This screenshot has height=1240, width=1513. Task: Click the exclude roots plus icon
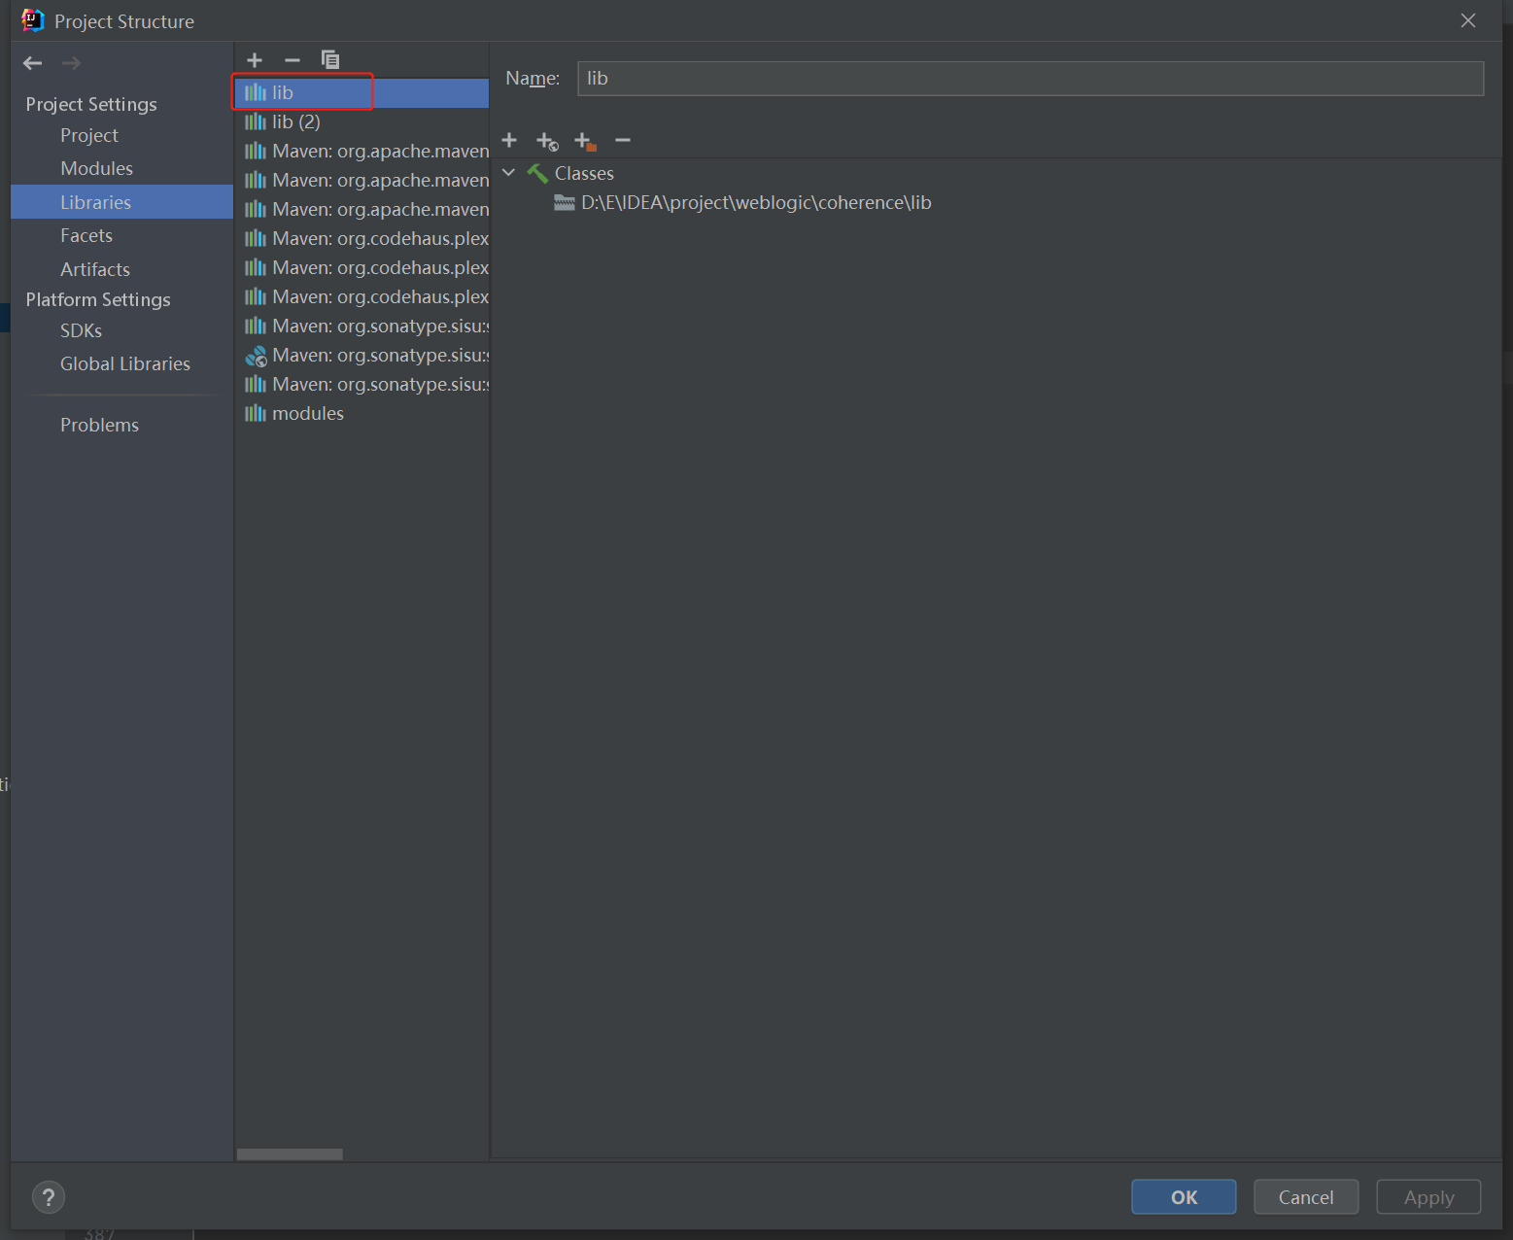coord(585,142)
